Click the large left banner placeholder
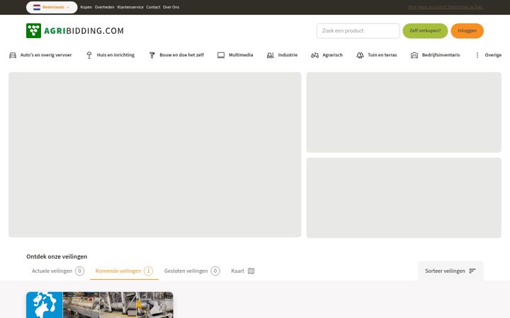 click(x=155, y=155)
